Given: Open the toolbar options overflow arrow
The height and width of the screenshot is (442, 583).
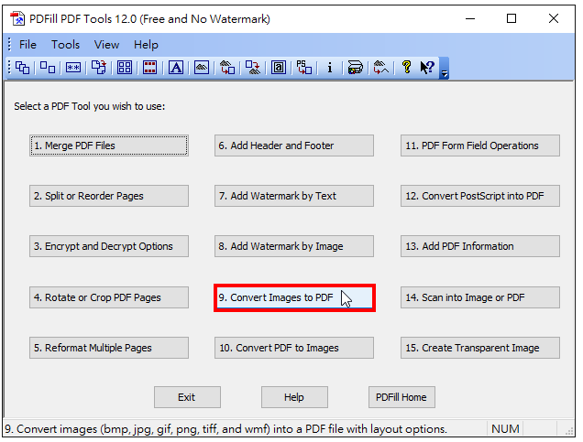Looking at the screenshot, I should tap(445, 69).
